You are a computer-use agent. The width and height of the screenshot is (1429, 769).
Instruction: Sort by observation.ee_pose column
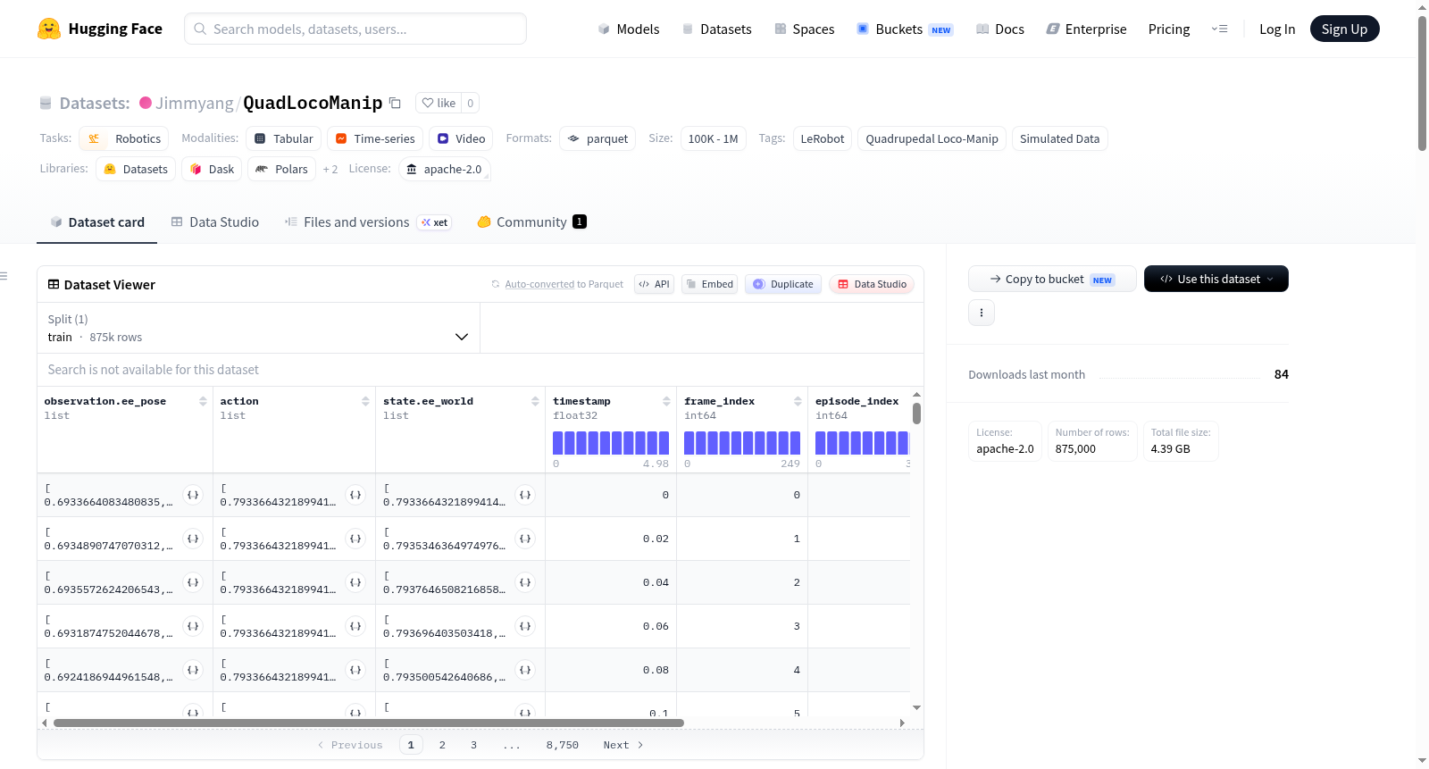pyautogui.click(x=203, y=401)
